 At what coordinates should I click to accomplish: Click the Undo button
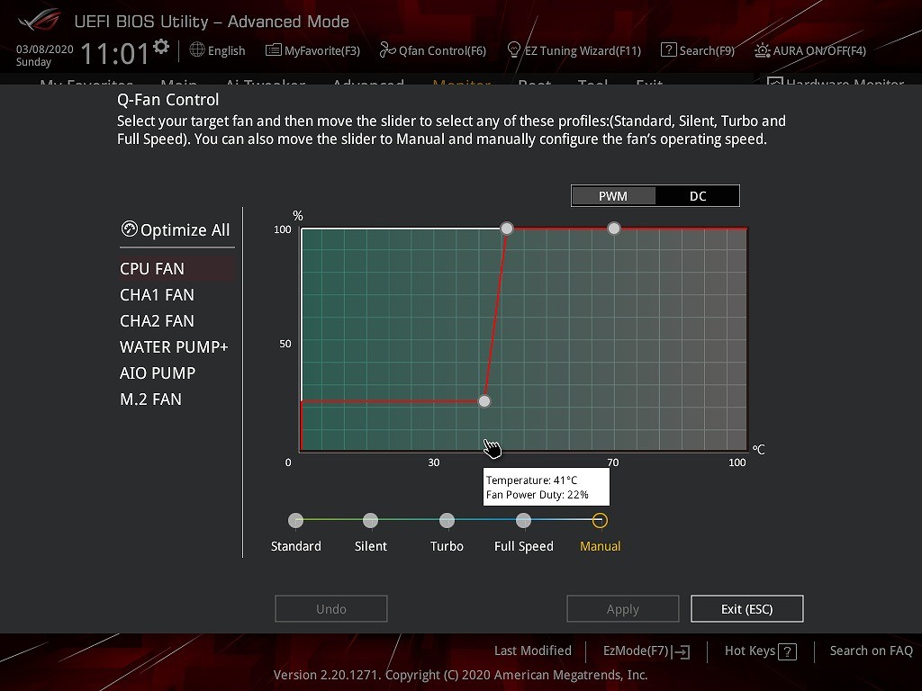[x=331, y=609]
